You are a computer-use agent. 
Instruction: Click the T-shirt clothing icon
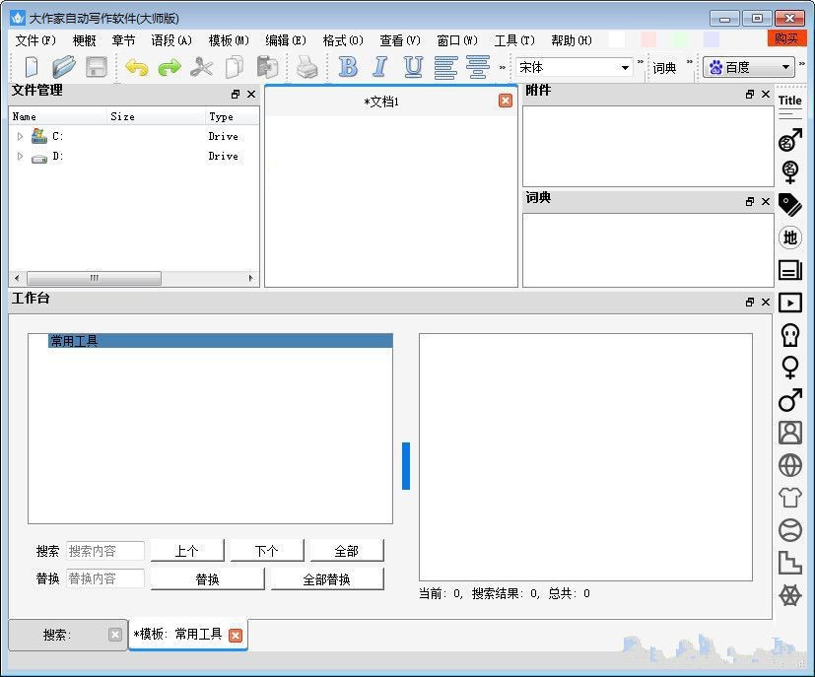(x=789, y=498)
